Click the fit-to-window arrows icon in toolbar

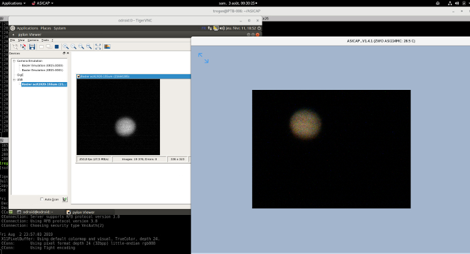pos(98,47)
